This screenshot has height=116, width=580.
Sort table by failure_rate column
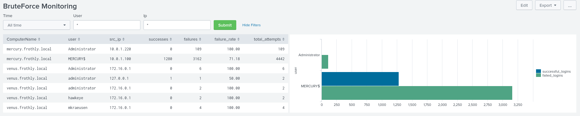pos(227,39)
